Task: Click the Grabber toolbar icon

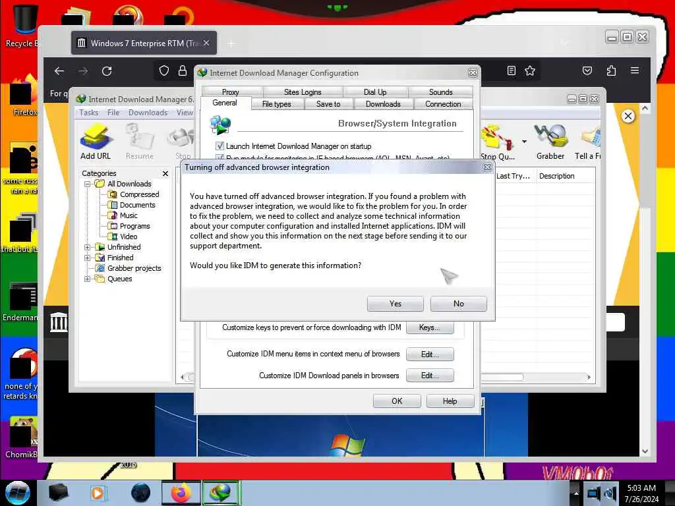Action: [550, 142]
